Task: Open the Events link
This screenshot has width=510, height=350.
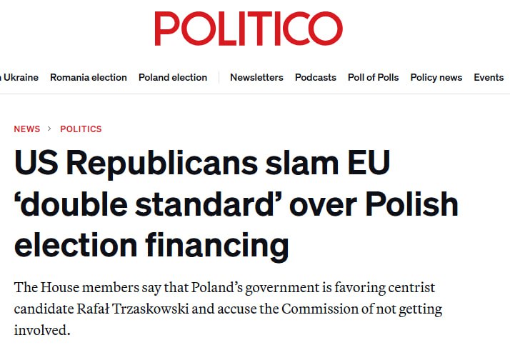Action: tap(489, 77)
